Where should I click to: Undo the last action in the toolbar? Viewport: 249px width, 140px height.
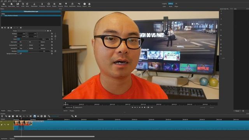pos(23,5)
